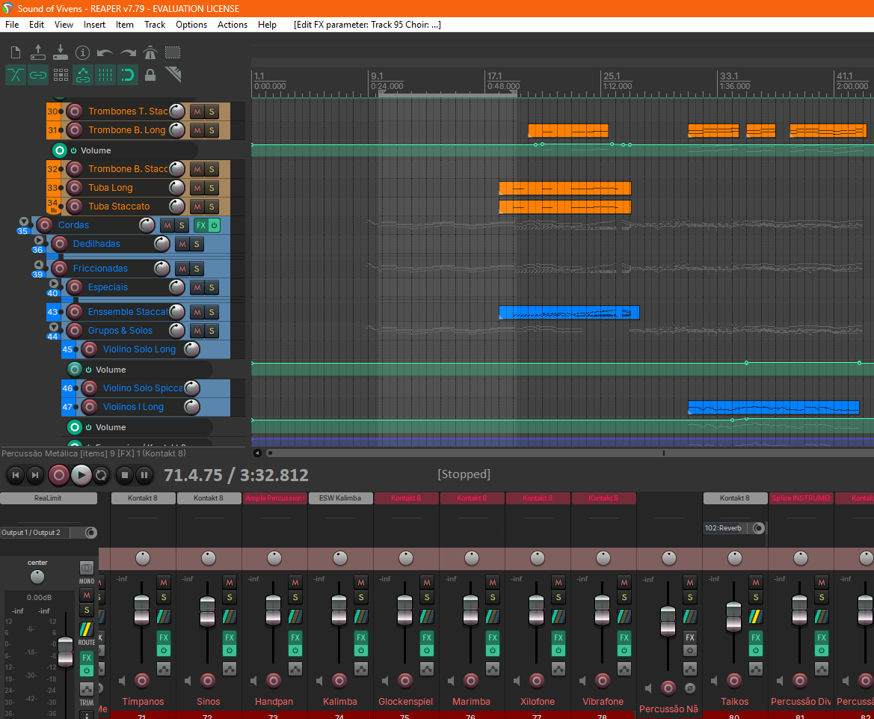The height and width of the screenshot is (719, 874).
Task: Toggle item locking padlock icon
Action: (x=150, y=75)
